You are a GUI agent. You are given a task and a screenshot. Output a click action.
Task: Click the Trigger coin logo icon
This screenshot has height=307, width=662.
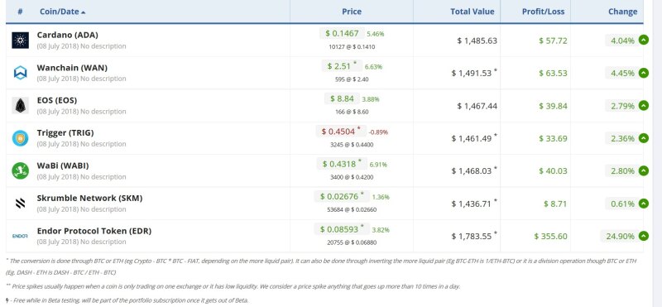pos(20,138)
